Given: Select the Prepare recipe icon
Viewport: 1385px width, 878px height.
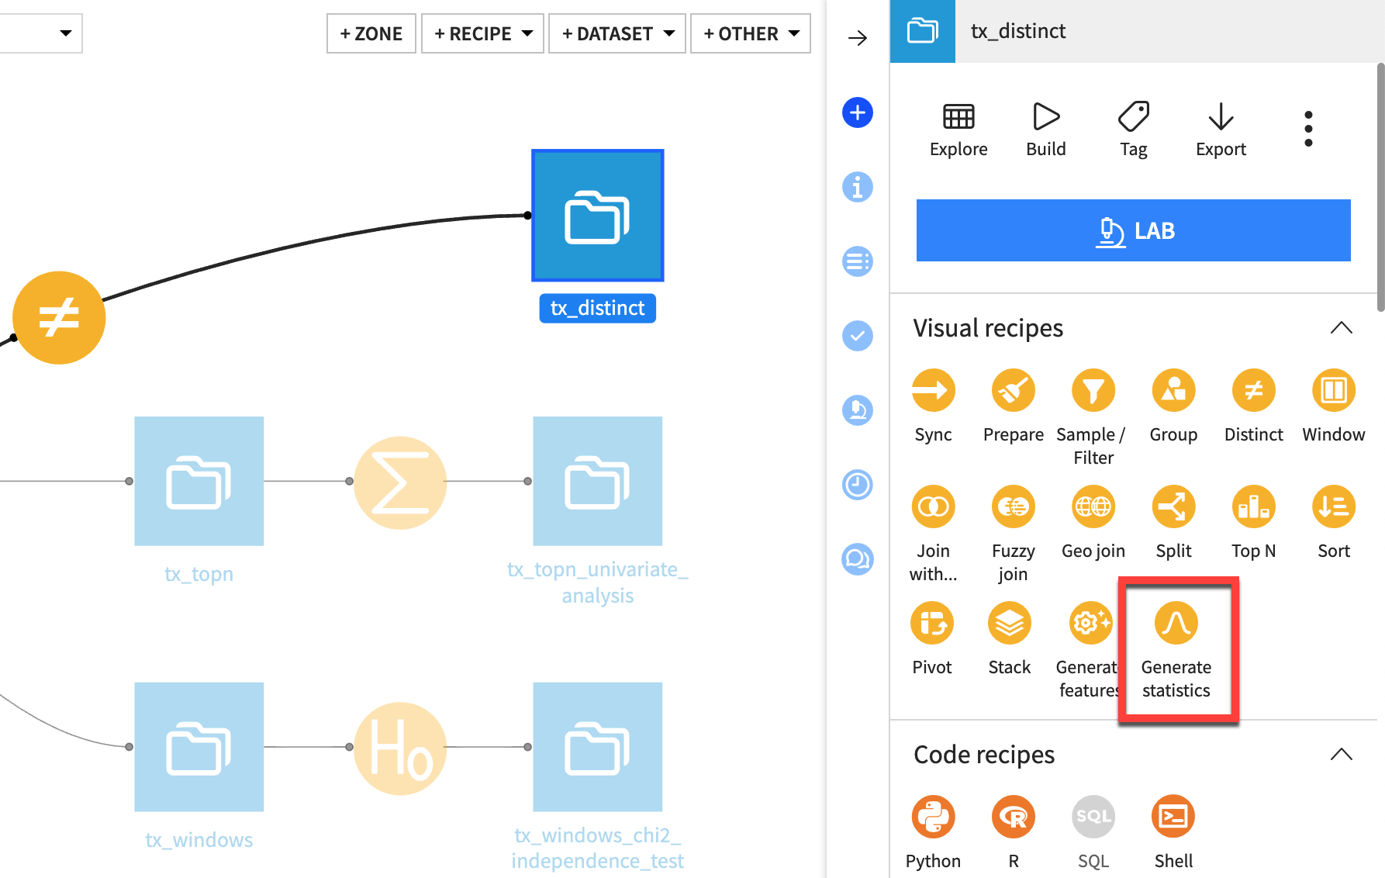Looking at the screenshot, I should pos(1013,390).
